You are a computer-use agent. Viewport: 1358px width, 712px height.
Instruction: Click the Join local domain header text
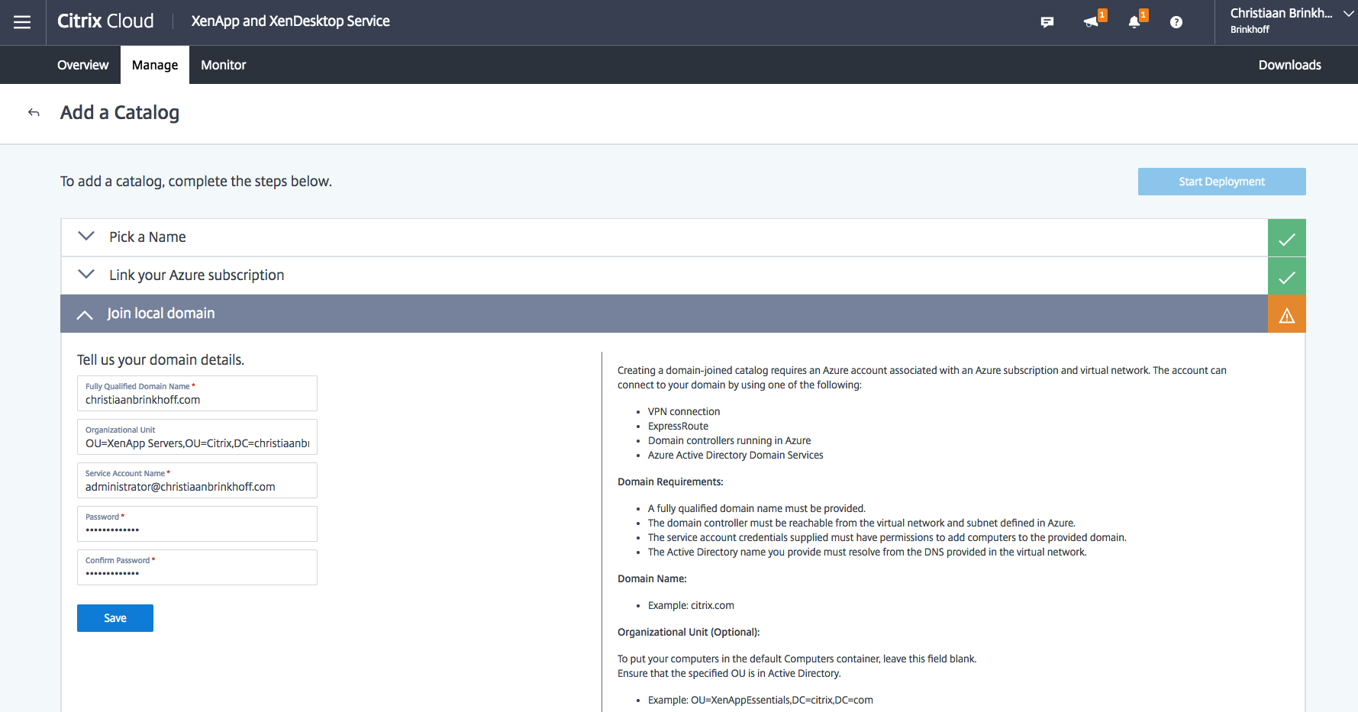(161, 314)
